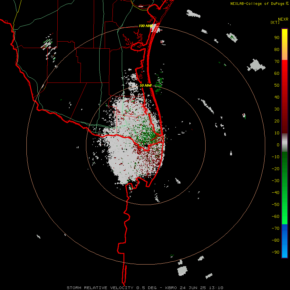Click the positive 20 scale label

click(277, 121)
